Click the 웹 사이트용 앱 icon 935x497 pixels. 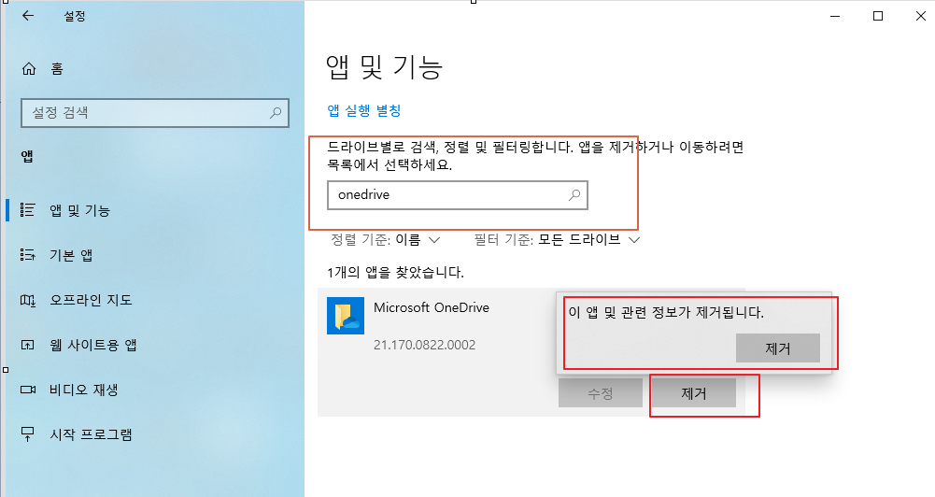click(27, 345)
